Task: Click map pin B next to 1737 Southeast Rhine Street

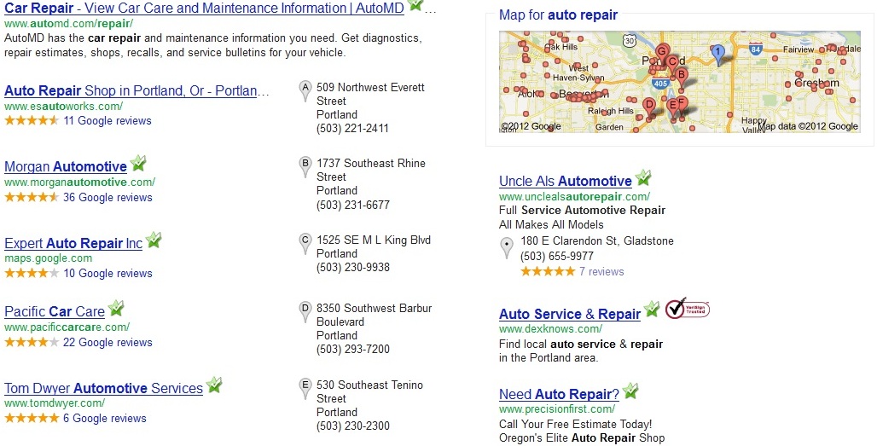Action: tap(305, 167)
